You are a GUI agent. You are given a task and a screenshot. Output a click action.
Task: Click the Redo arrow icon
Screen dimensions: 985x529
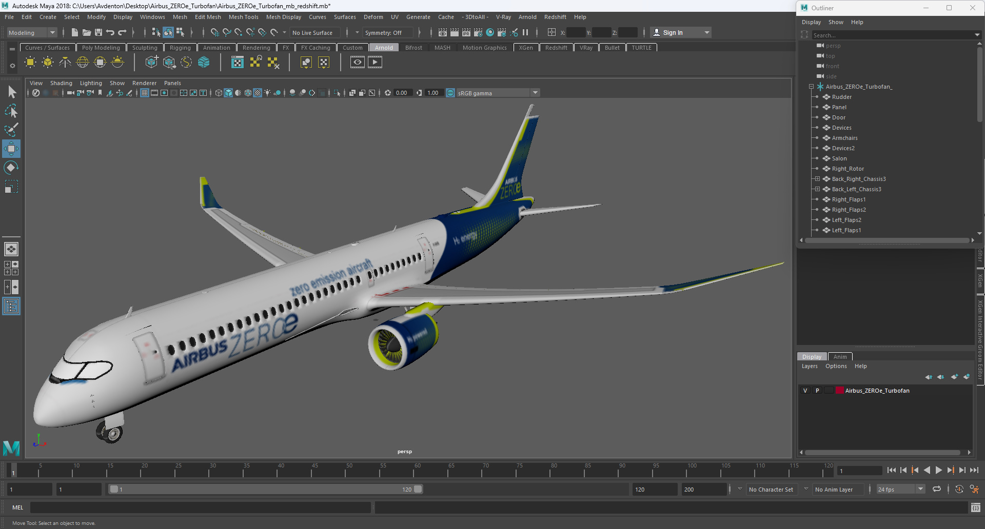(x=122, y=32)
